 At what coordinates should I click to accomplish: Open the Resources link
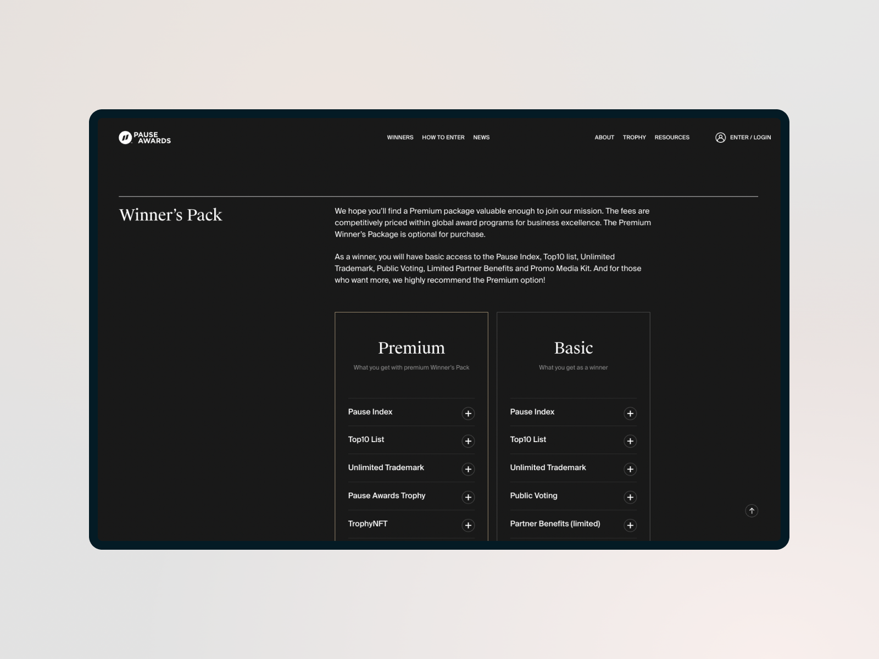tap(672, 137)
